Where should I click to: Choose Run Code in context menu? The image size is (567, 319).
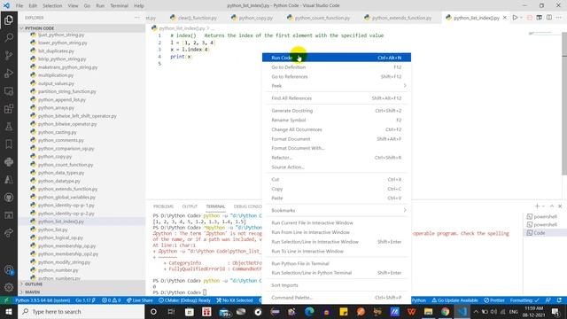coord(337,58)
